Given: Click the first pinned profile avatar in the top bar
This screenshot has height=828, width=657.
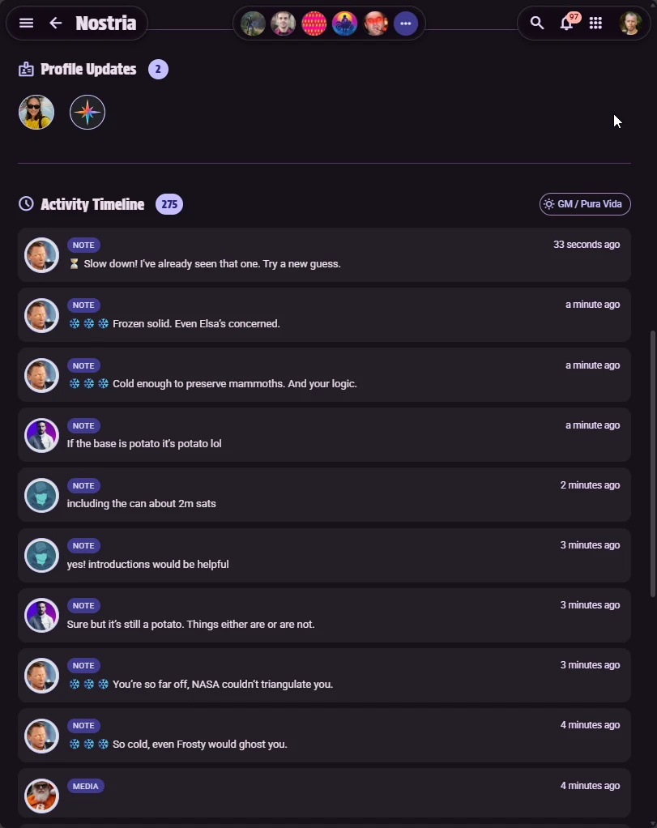Looking at the screenshot, I should click(252, 23).
